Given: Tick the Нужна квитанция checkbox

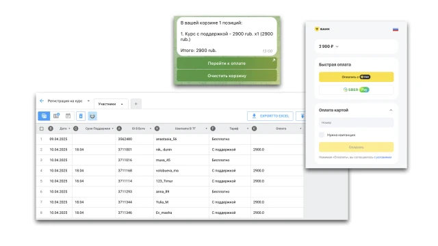Looking at the screenshot, I should 322,135.
